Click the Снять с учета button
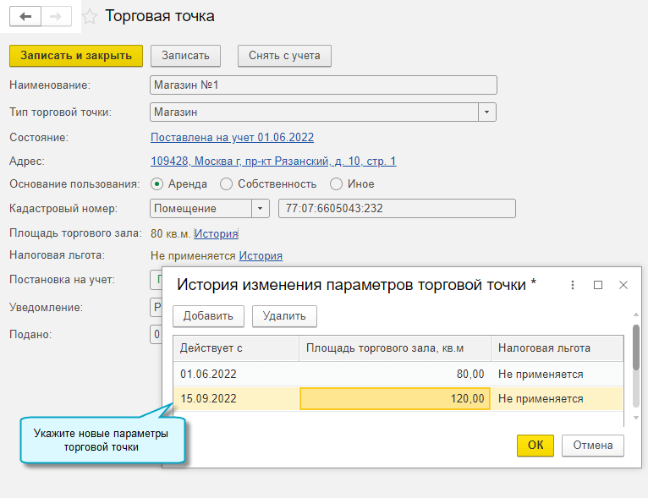Image resolution: width=648 pixels, height=498 pixels. [x=284, y=55]
